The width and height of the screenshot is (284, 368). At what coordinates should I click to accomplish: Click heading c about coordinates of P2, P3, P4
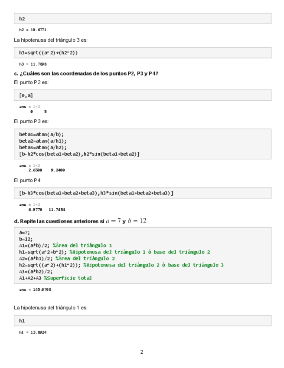(86, 73)
